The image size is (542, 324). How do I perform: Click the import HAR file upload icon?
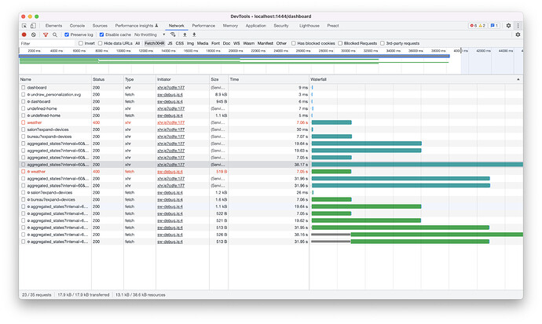point(185,35)
